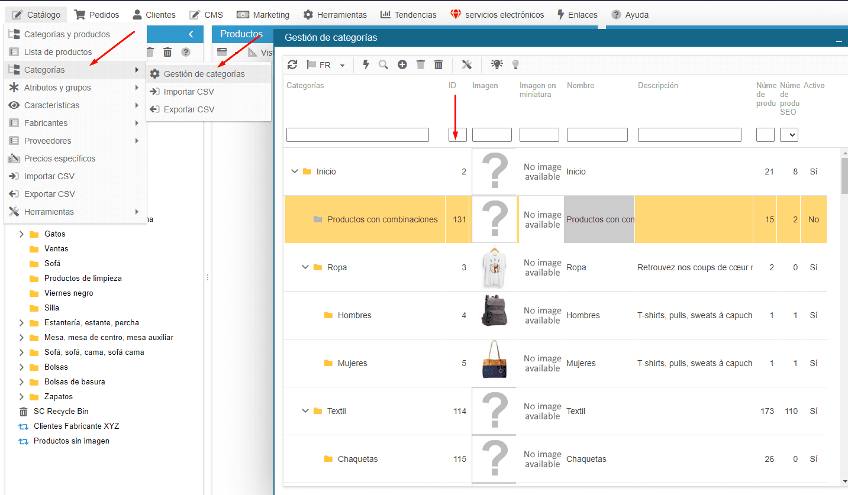The width and height of the screenshot is (848, 495).
Task: Click the refresh icon in category toolbar
Action: (x=292, y=65)
